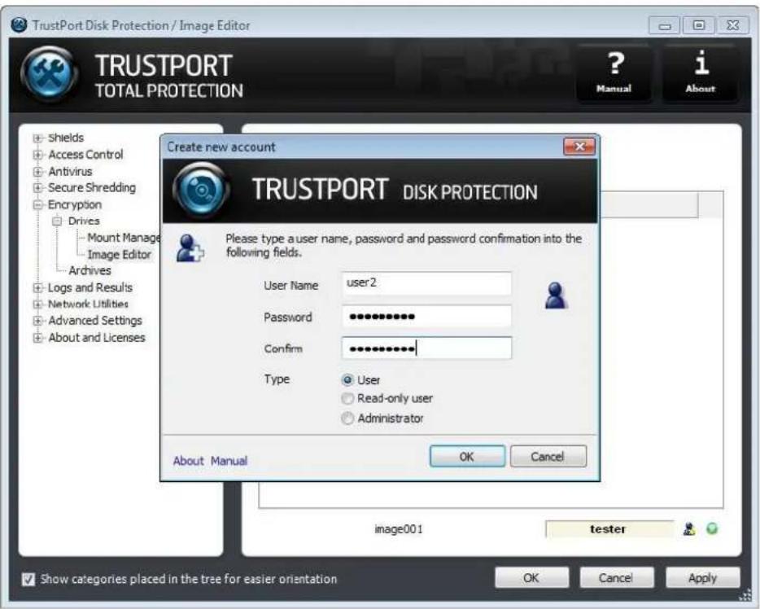Screen dimensions: 760x609
Task: Select Logs and Results label
Action: point(90,287)
